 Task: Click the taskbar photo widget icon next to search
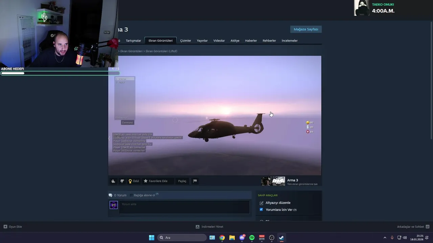(x=212, y=238)
